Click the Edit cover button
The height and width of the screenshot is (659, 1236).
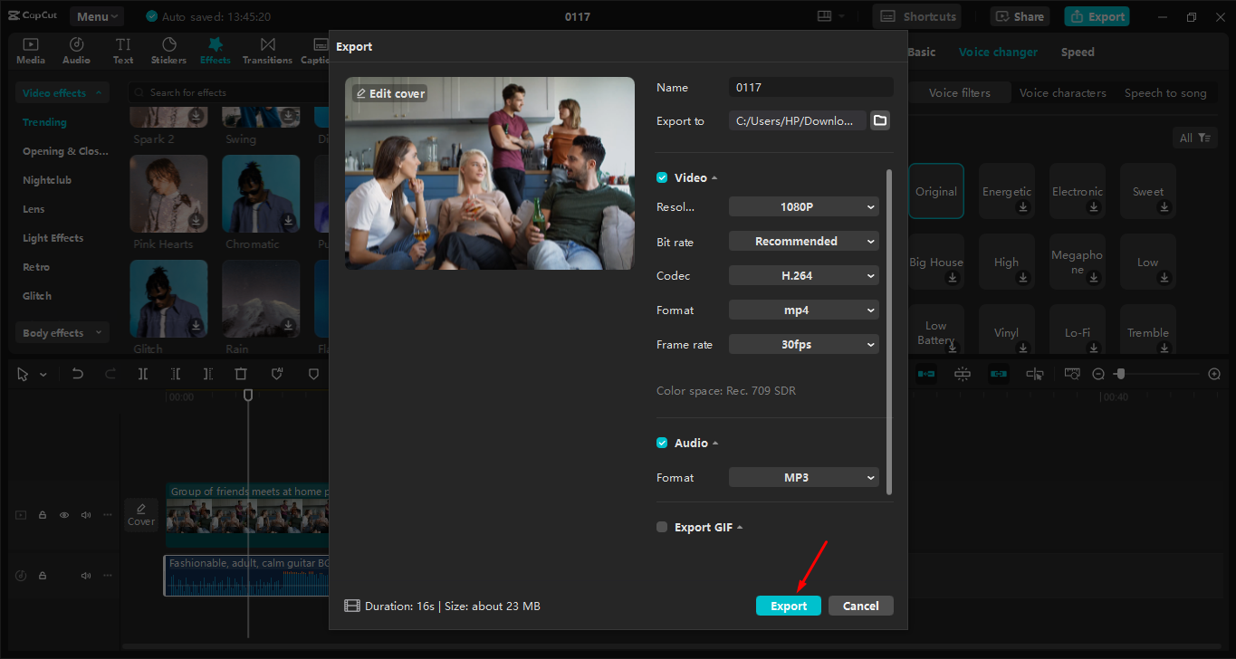click(x=389, y=92)
